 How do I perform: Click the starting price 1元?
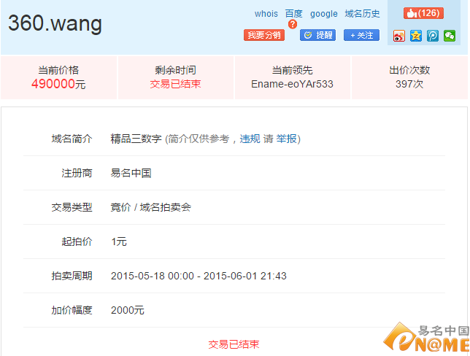click(119, 241)
